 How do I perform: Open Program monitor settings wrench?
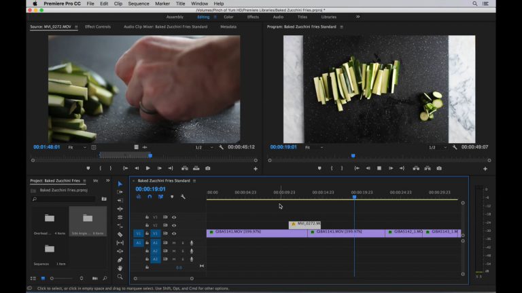[455, 147]
